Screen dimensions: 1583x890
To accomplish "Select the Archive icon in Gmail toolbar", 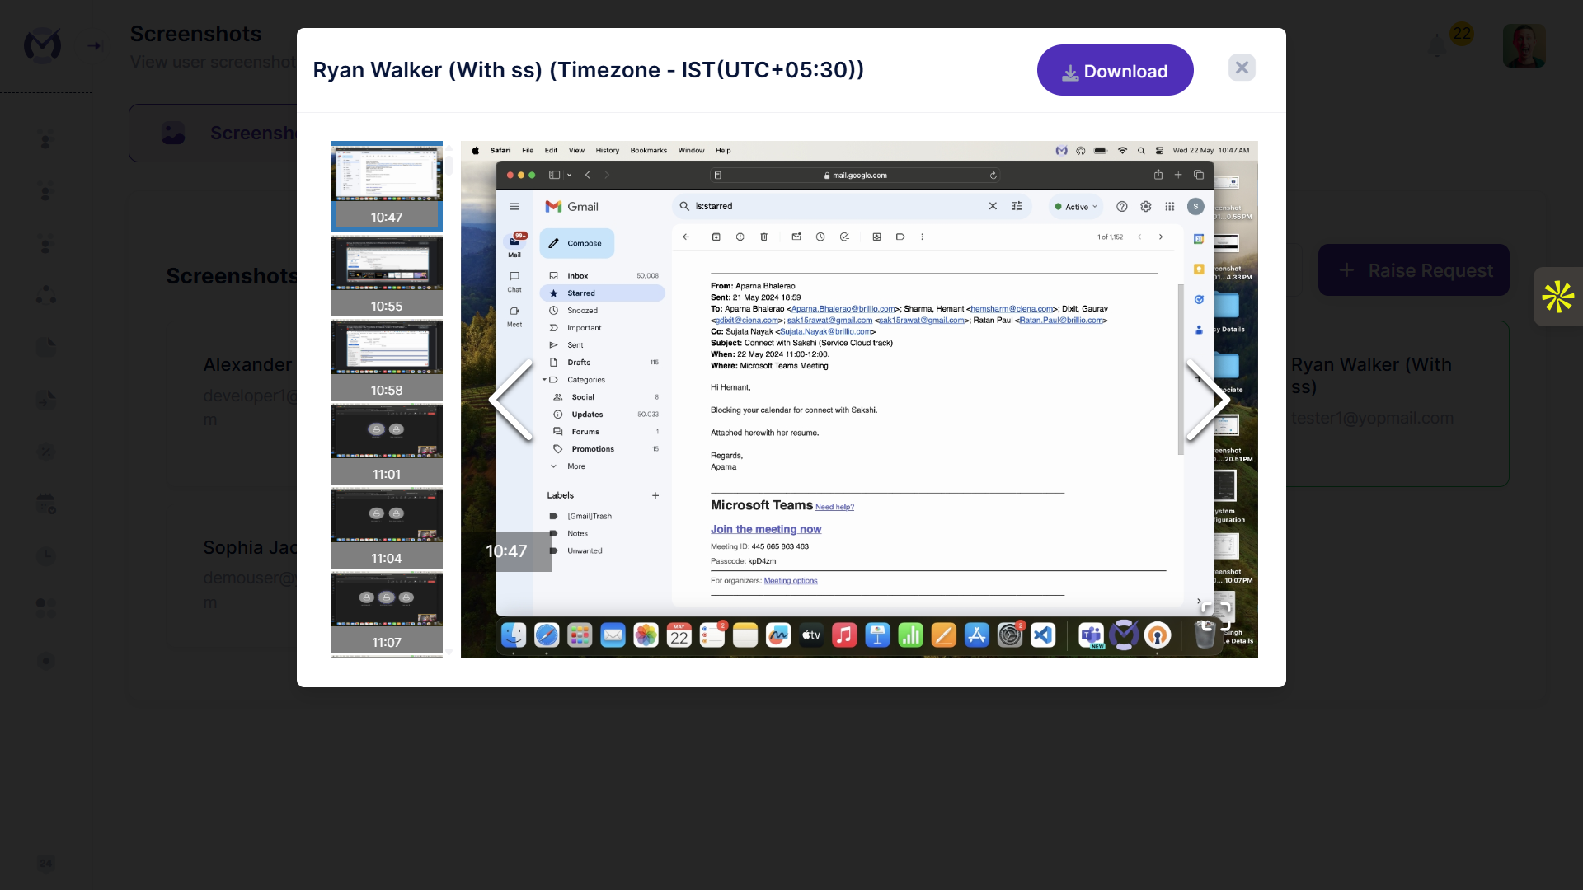I will point(716,237).
